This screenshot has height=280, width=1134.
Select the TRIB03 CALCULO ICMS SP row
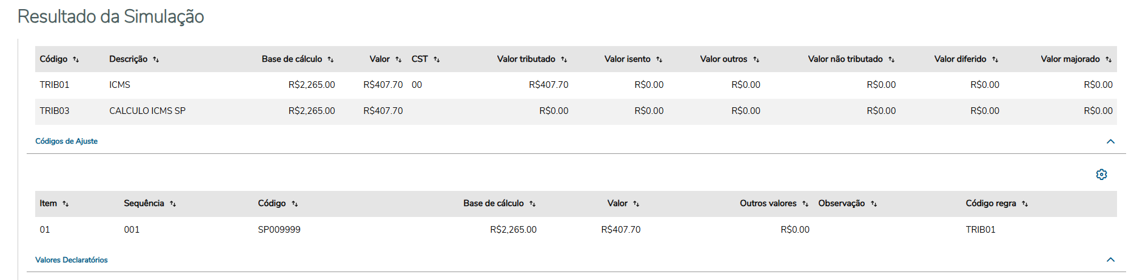click(147, 111)
